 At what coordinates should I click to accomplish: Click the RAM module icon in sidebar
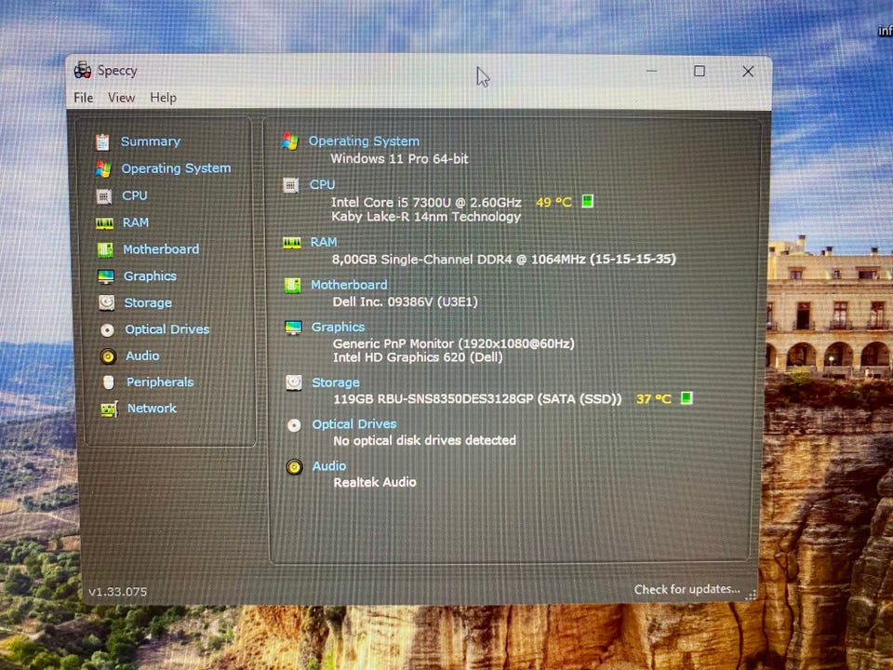[104, 223]
